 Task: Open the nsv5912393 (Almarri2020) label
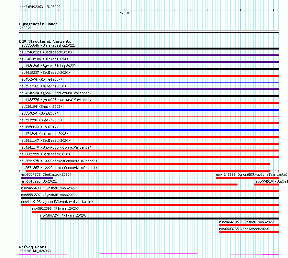[x=55, y=208]
